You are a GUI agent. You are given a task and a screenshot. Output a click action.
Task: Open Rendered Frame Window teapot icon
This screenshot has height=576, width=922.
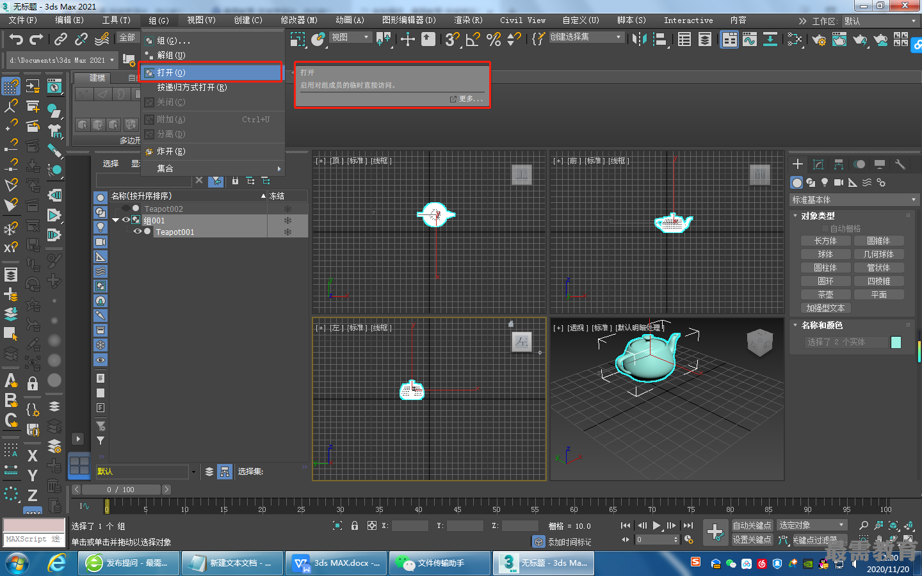pos(839,40)
